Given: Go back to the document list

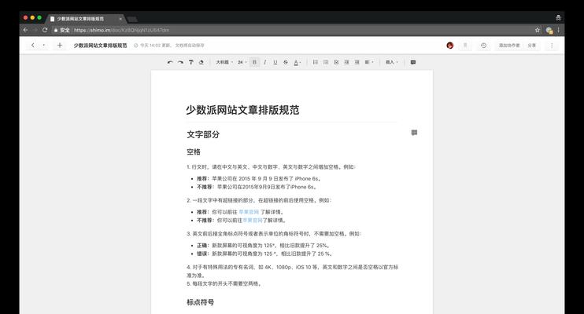Looking at the screenshot, I should [33, 46].
